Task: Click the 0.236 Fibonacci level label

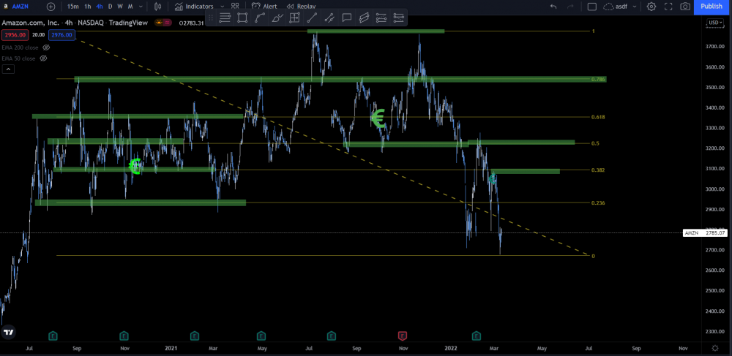Action: point(598,203)
